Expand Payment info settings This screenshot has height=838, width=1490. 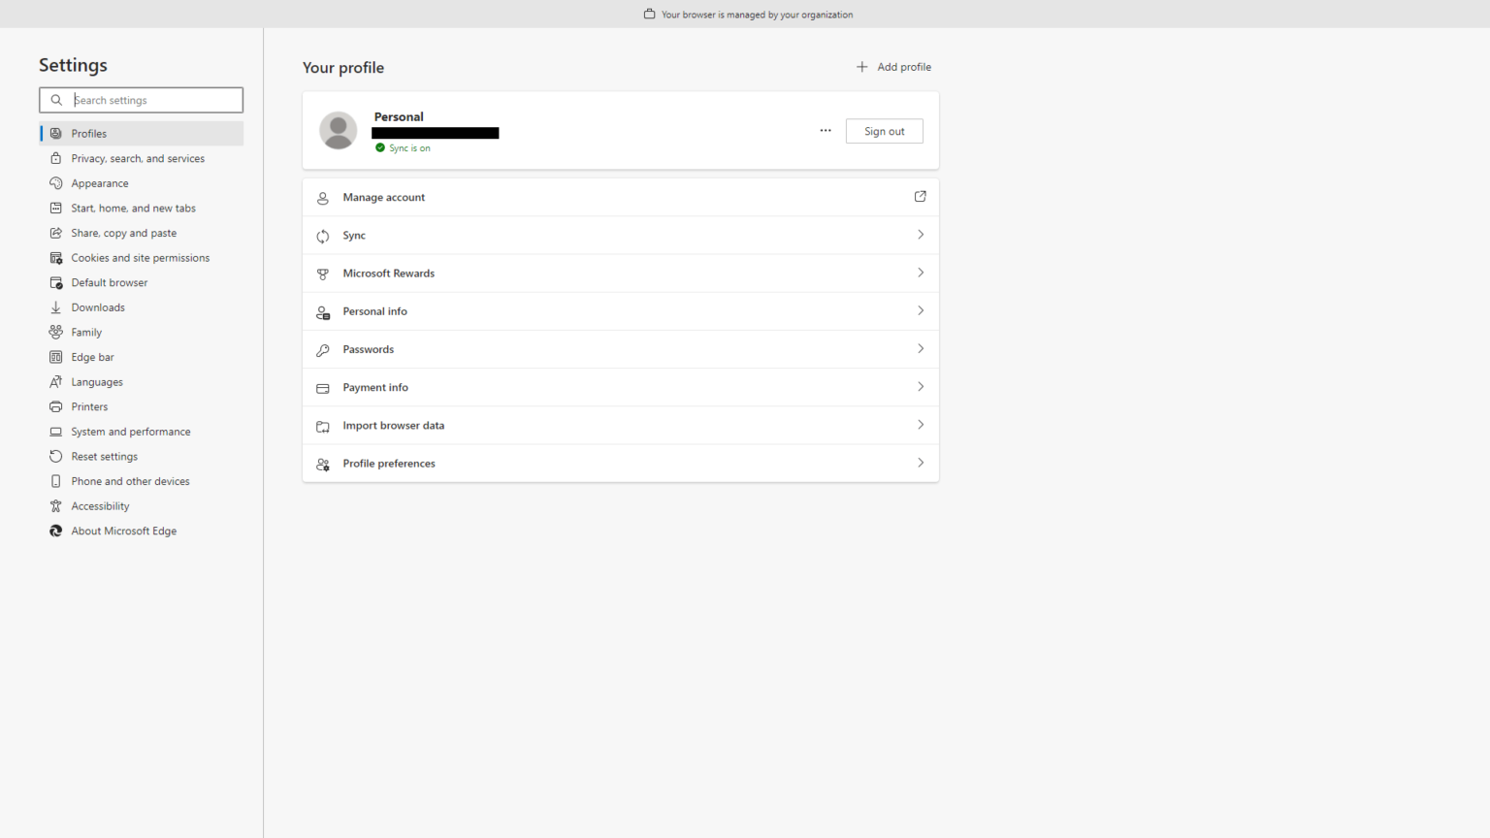tap(920, 386)
